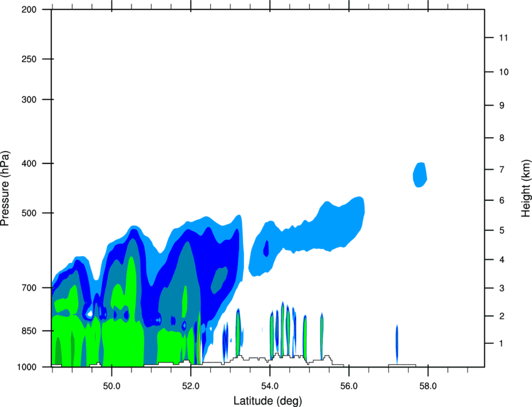
Task: Click the 50.0 latitude tick label
Action: coord(111,386)
